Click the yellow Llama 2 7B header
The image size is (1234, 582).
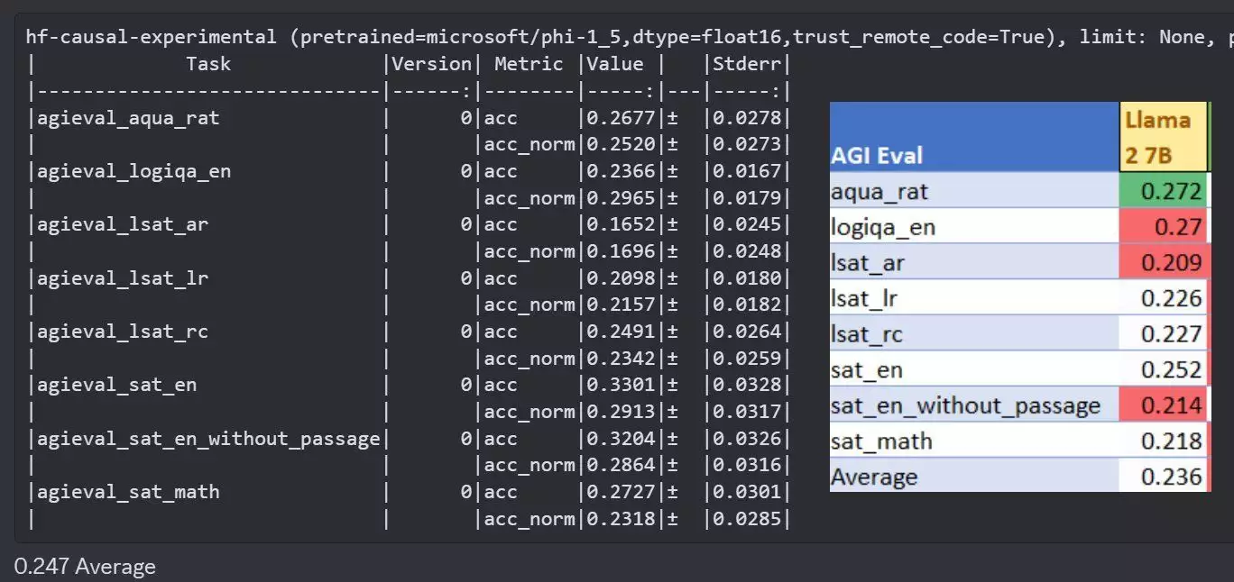(1164, 138)
